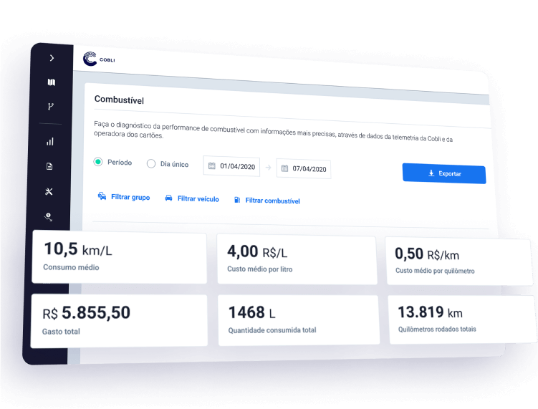The width and height of the screenshot is (538, 409).
Task: Click the location pin icon in sidebar
Action: pyautogui.click(x=49, y=216)
